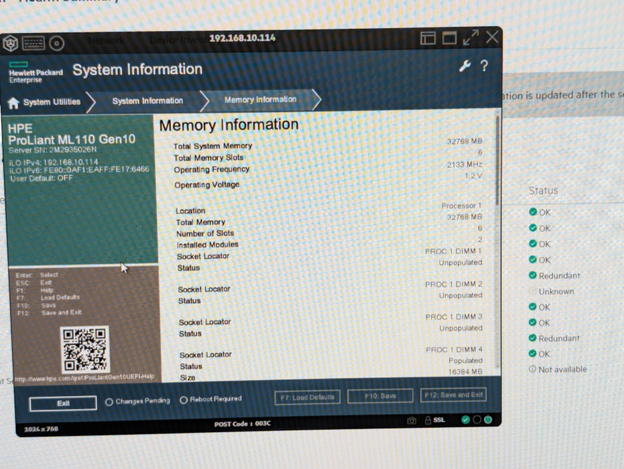Click the POST Code 003C status text
Viewport: 624px width, 469px height.
243,423
